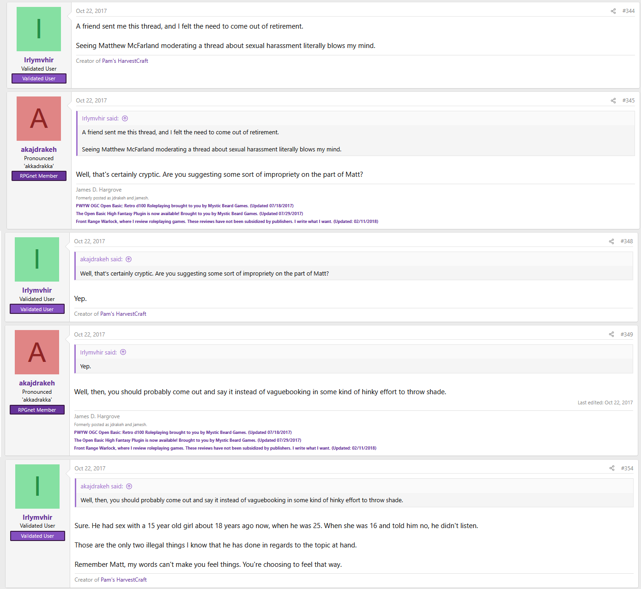This screenshot has width=641, height=589.
Task: Click 'James D. Hargrove' signature text in post #345
Action: (99, 190)
